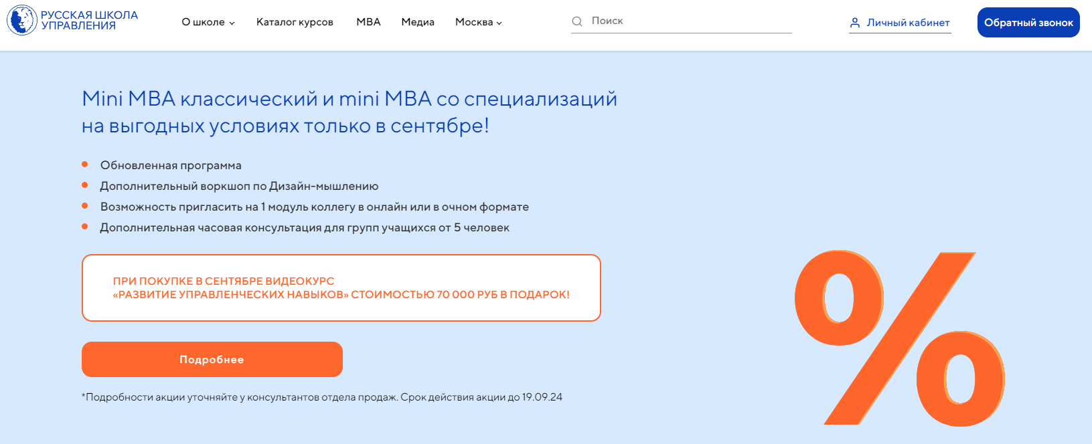This screenshot has width=1092, height=444.
Task: Click the large orange percent graphic
Action: [x=900, y=338]
